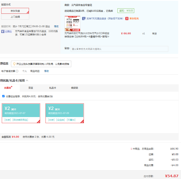Select the 电子普通发票 radio button

click(x=17, y=71)
